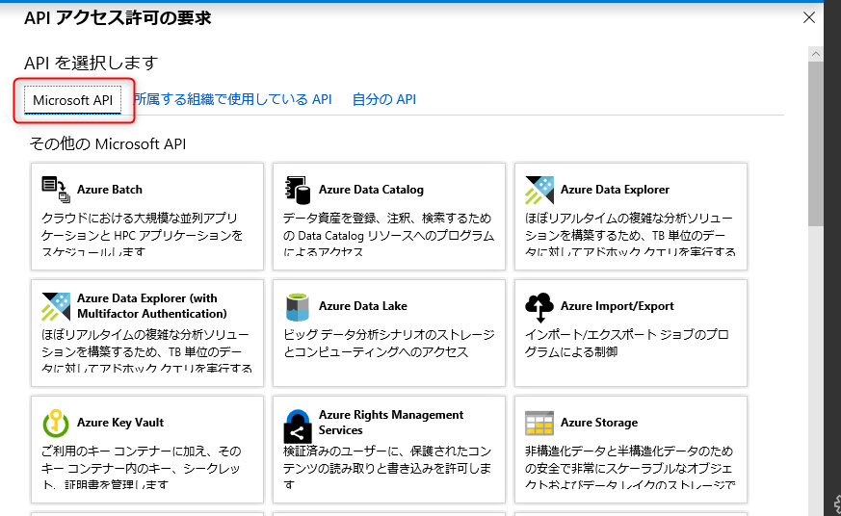
Task: Close the API アクセス許可の要求 panel
Action: tap(809, 16)
